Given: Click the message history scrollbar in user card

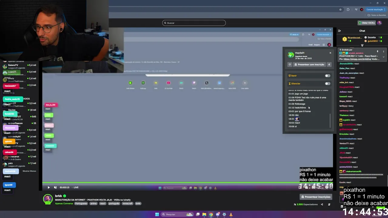Looking at the screenshot, I should coord(330,121).
